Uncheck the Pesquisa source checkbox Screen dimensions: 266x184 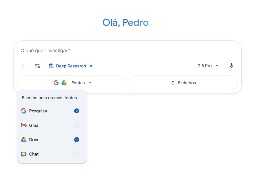pyautogui.click(x=77, y=111)
